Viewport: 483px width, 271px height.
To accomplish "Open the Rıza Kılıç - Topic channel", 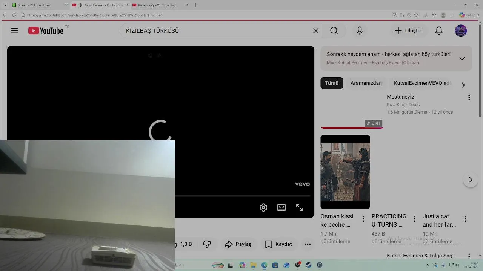I will pos(403,105).
